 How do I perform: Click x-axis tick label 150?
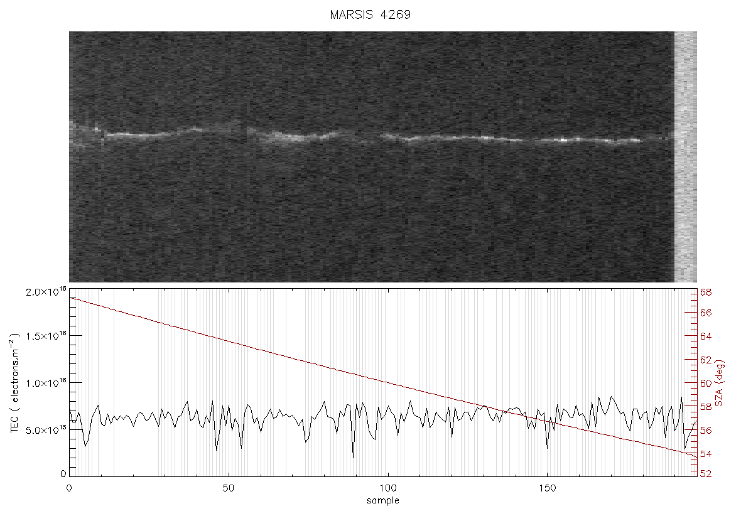[x=547, y=488]
